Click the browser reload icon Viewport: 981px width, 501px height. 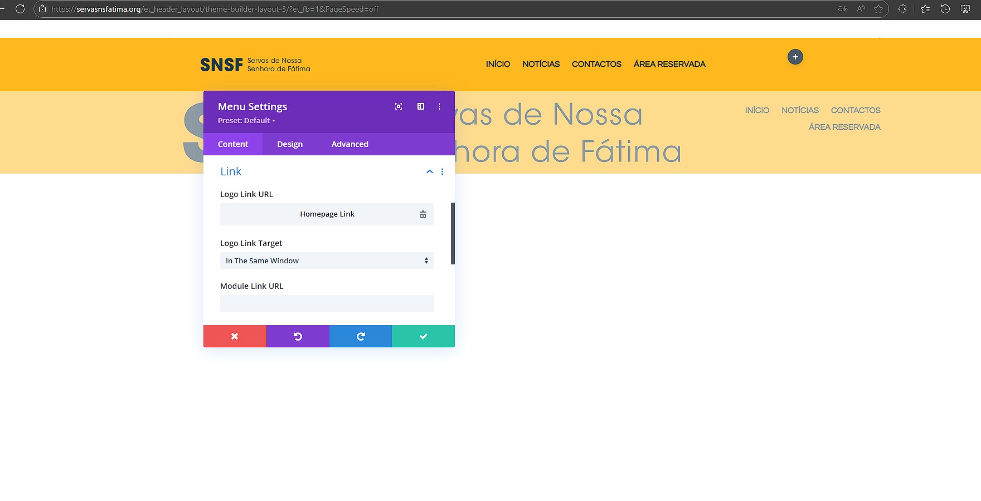(20, 9)
